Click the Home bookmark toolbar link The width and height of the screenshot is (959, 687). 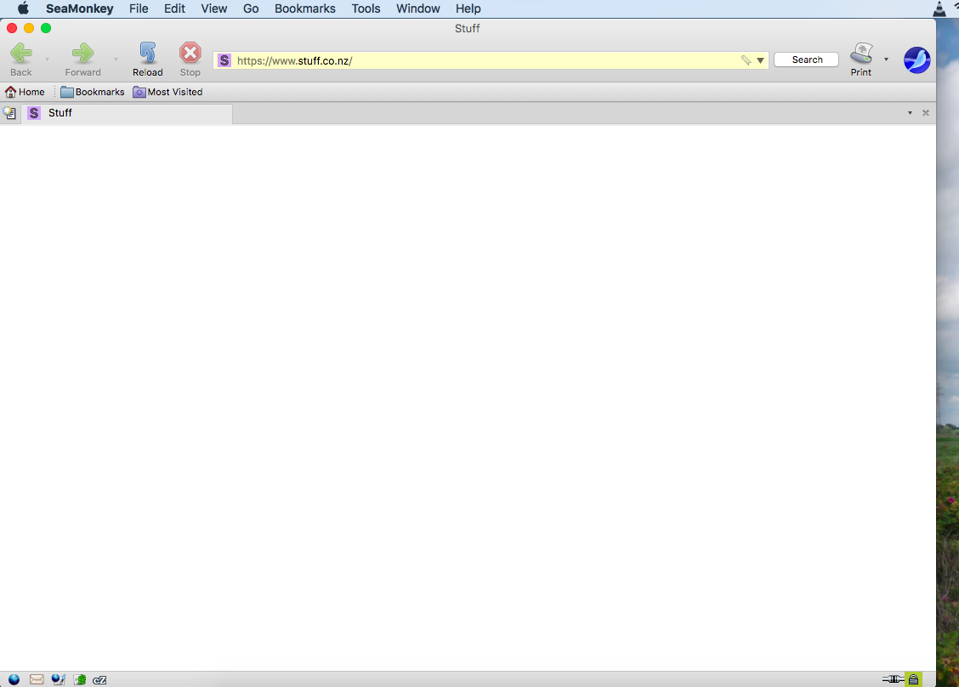click(25, 92)
